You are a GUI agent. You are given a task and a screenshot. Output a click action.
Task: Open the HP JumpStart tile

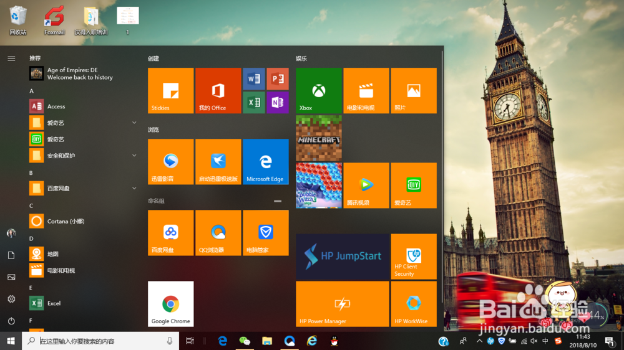(x=342, y=257)
